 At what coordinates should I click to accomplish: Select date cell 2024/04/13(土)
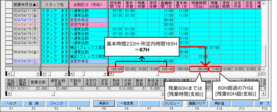pyautogui.click(x=27, y=20)
